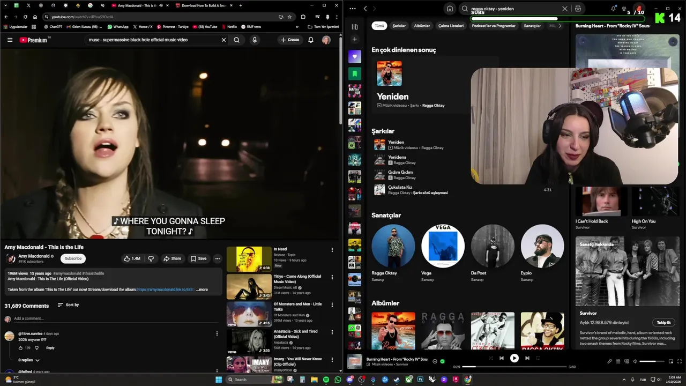This screenshot has width=686, height=386.
Task: Toggle saved checkmark for Burning Heart
Action: point(442,361)
